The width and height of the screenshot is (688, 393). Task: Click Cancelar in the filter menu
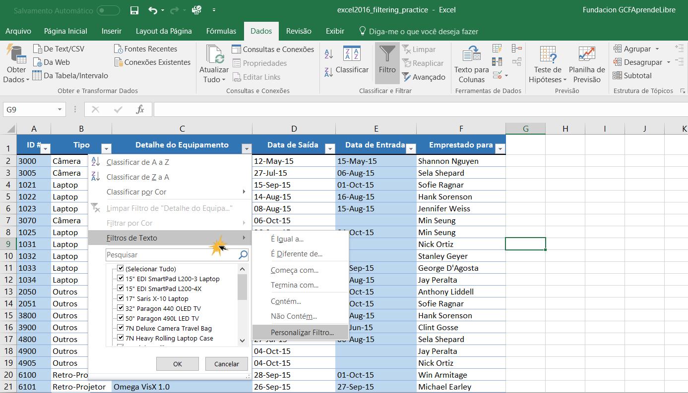coord(227,364)
